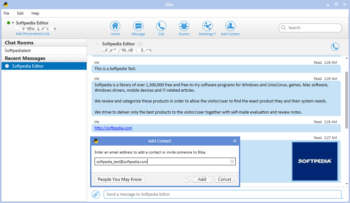Click the green online status indicator
This screenshot has height=203, width=350.
pyautogui.click(x=9, y=23)
